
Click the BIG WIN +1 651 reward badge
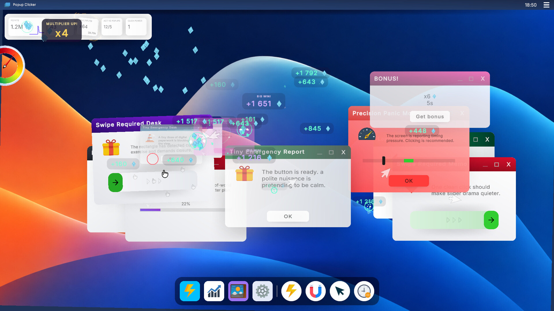(x=264, y=101)
